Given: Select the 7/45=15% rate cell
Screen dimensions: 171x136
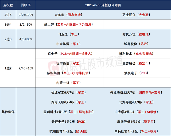Looking at the screenshot, I should [x=26, y=68].
